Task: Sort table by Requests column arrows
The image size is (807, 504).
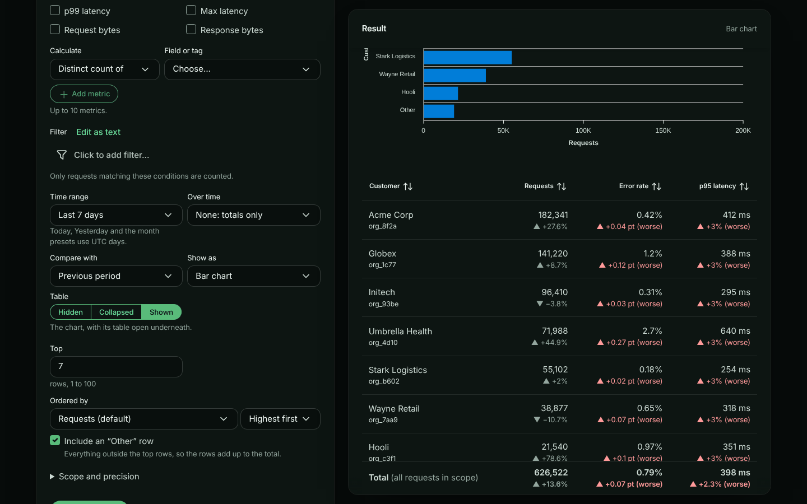Action: click(x=562, y=186)
